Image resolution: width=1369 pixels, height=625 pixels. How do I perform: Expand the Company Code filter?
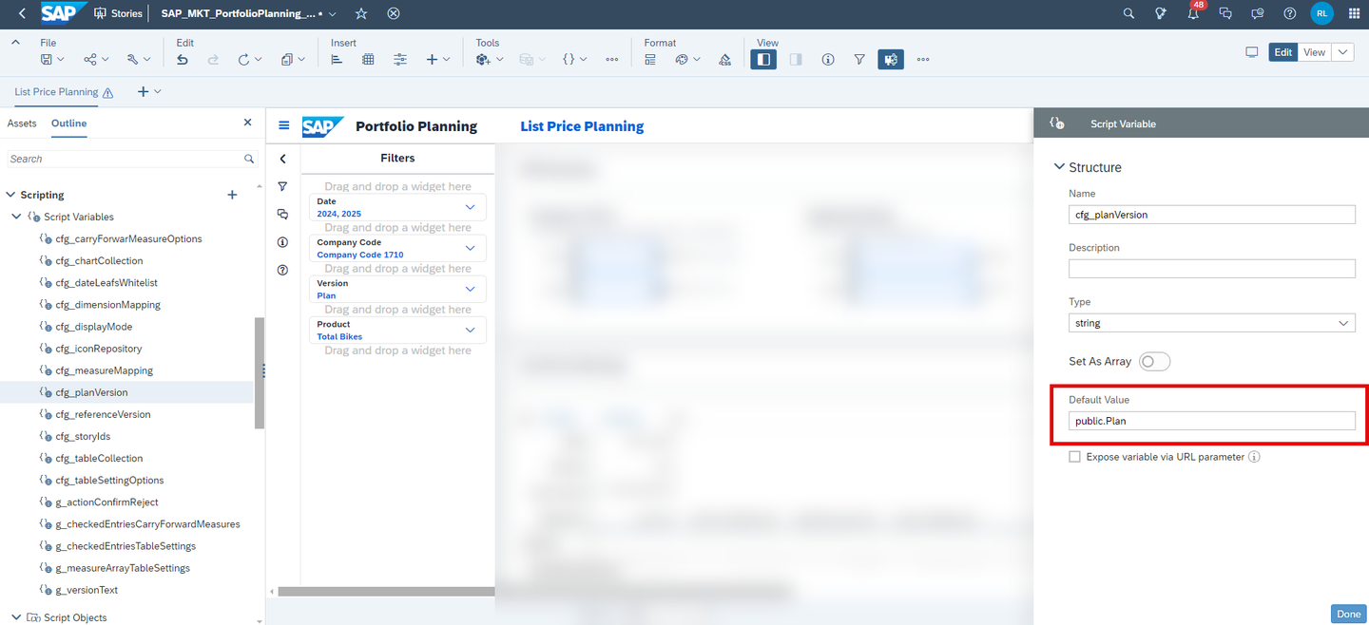click(470, 248)
